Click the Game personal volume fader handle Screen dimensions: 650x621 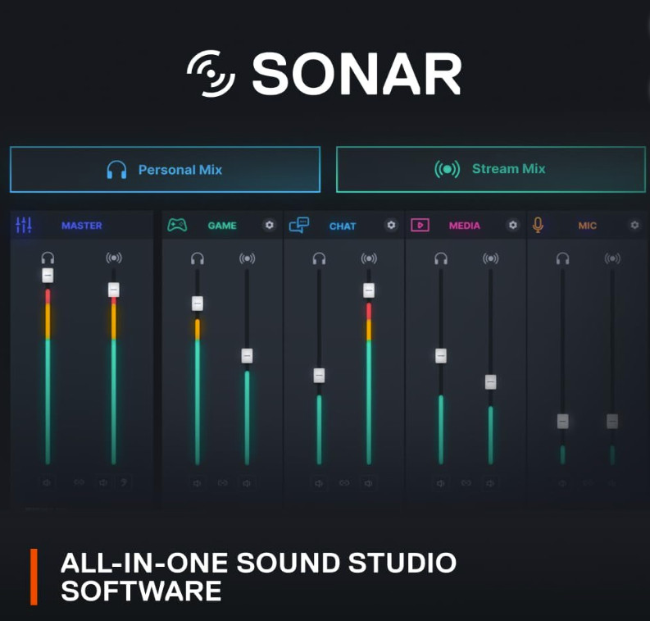(x=198, y=304)
